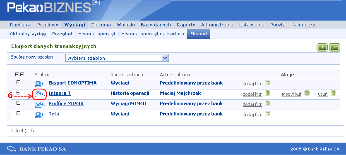Go to Historia operacji na kartach
The height and width of the screenshot is (155, 346).
point(153,34)
